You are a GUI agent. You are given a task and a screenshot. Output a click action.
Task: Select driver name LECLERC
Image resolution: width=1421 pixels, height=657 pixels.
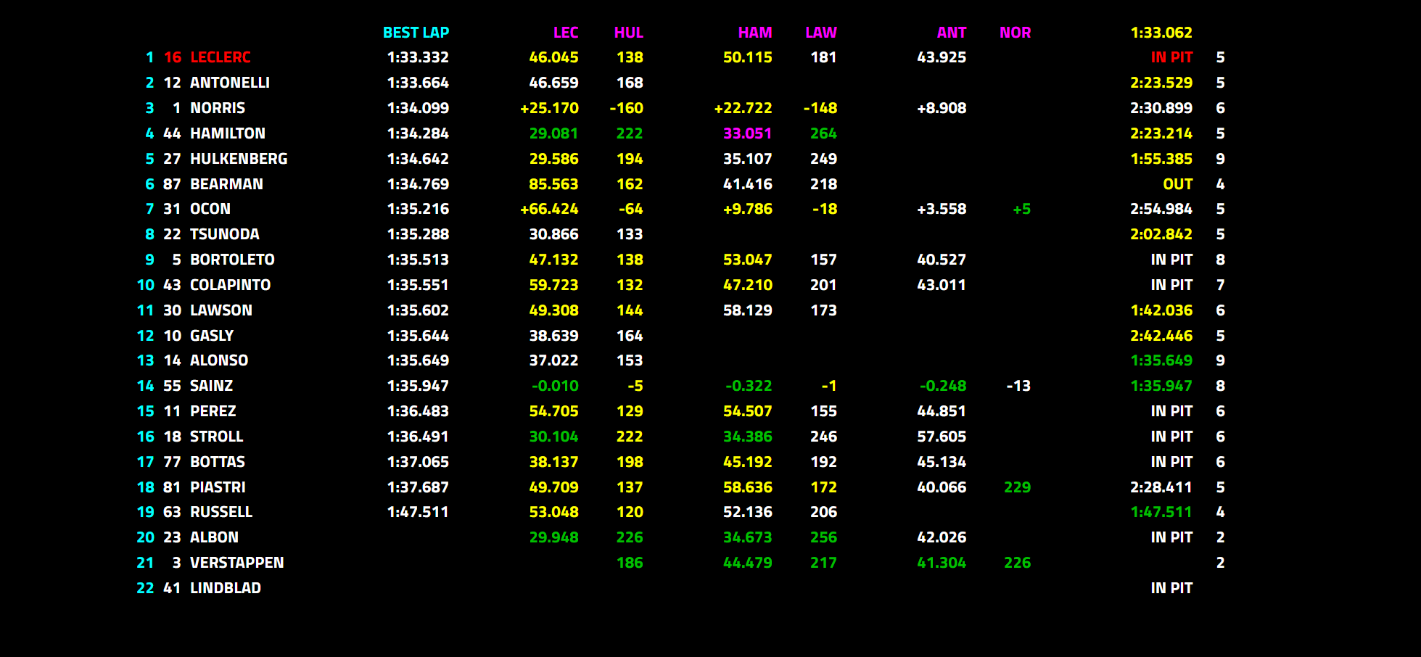pyautogui.click(x=221, y=57)
